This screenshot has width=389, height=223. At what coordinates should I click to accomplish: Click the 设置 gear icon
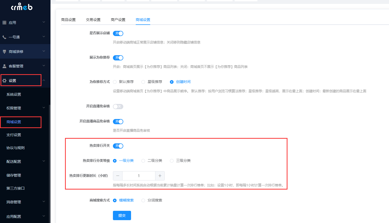tap(4, 81)
